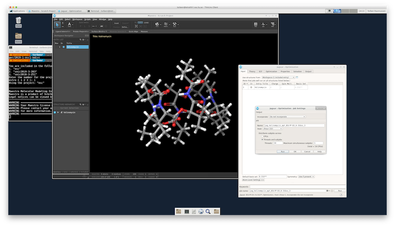Open the Jobs monitor waveform icon

263,24
